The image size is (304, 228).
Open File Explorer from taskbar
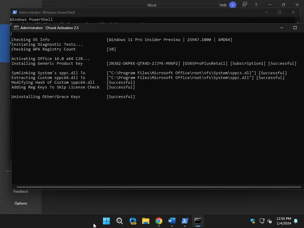[x=145, y=221]
